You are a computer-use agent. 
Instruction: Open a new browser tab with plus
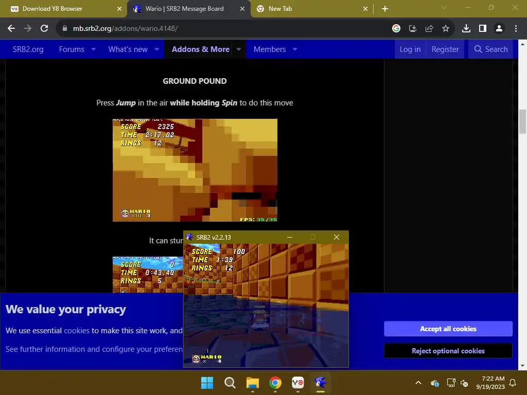[x=385, y=9]
